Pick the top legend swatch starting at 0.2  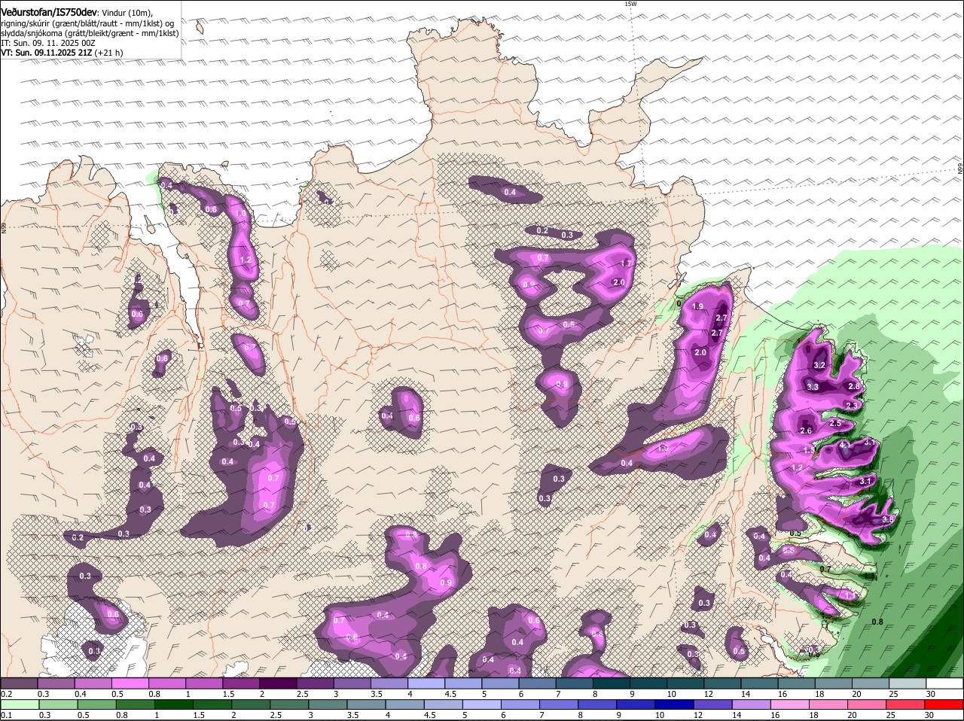coord(18,683)
